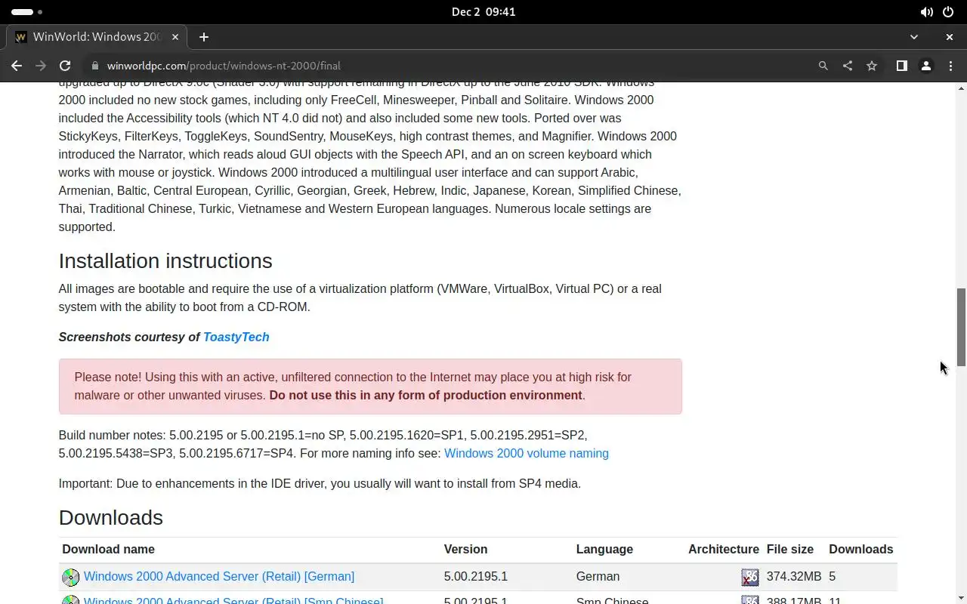View site information via the lock icon
Screen dimensions: 967x604
coord(94,66)
